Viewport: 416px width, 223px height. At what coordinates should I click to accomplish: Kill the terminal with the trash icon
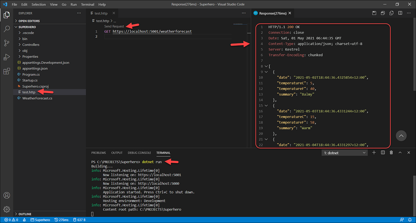391,152
